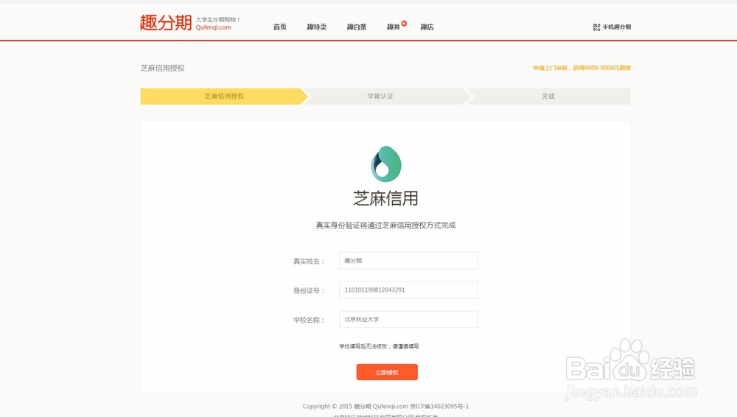Screen dimensions: 737x417
Task: Select the 完成 step tab
Action: [548, 97]
